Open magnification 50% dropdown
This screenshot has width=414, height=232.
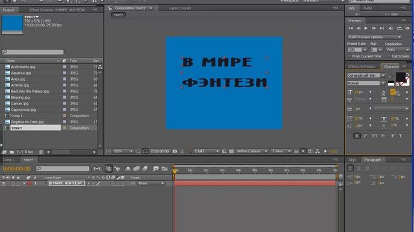coord(122,151)
